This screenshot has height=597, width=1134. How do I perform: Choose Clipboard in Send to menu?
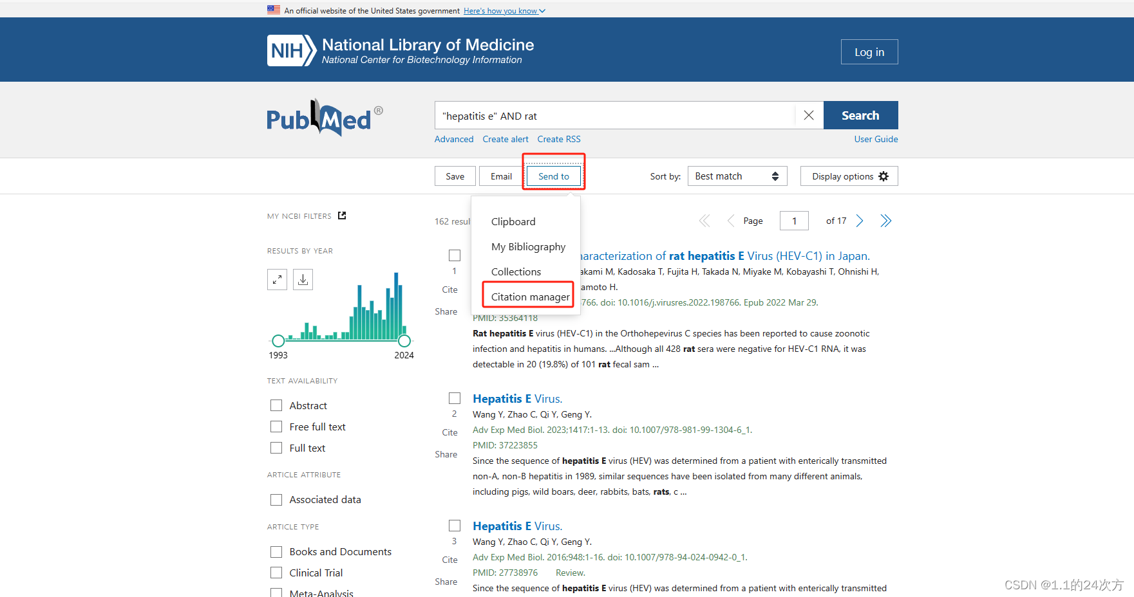tap(513, 221)
